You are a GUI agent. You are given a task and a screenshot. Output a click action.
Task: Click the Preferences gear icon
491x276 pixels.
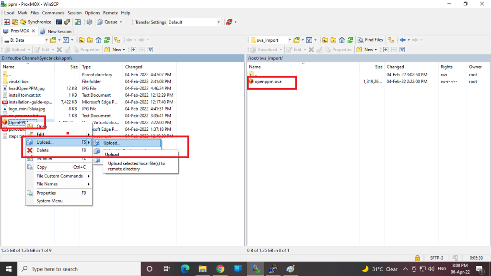tap(90, 22)
